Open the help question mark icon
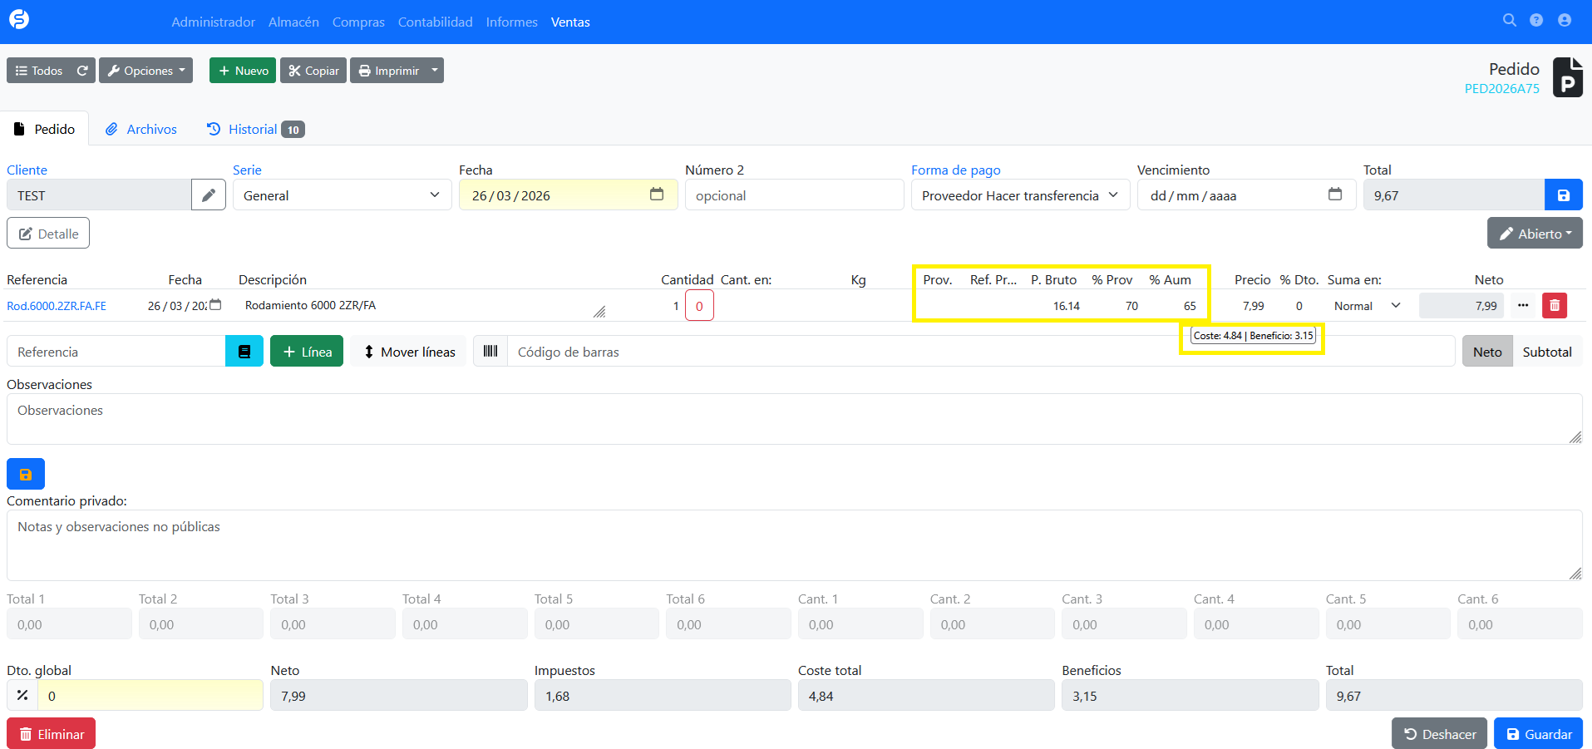The image size is (1592, 749). point(1536,21)
